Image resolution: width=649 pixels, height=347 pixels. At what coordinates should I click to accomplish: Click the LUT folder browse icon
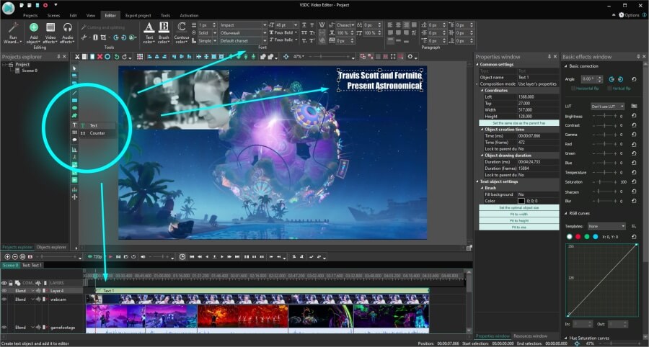(634, 106)
